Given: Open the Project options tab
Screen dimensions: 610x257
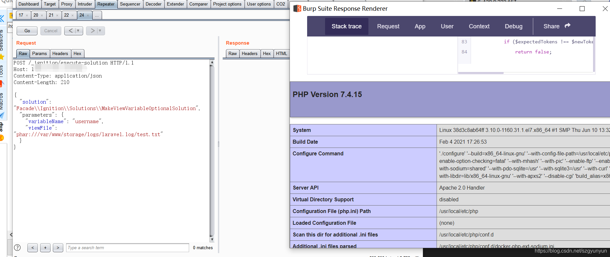Looking at the screenshot, I should click(x=227, y=4).
